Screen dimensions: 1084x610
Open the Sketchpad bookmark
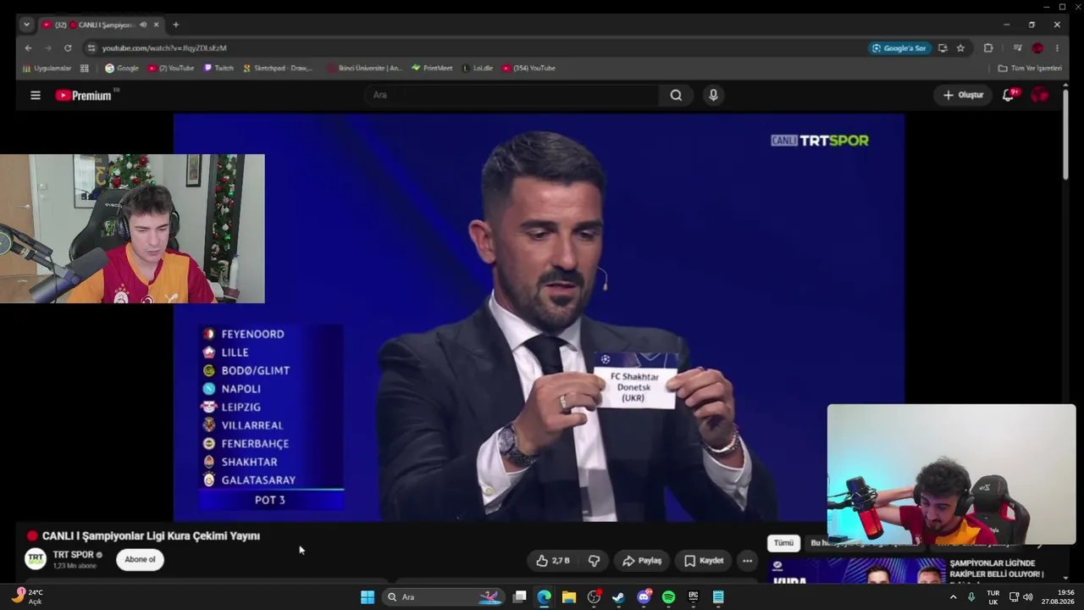coord(278,69)
